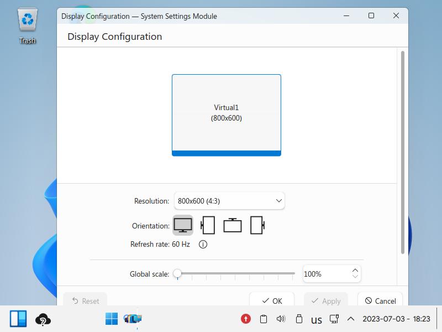Open the network display tray icon
The image size is (442, 332).
(334, 319)
